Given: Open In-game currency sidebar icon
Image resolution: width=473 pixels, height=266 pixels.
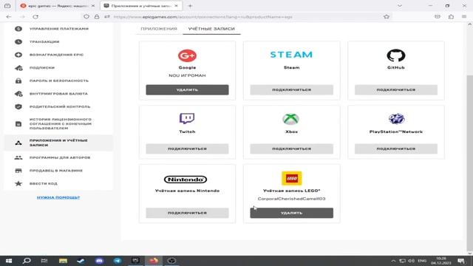Looking at the screenshot, I should click(x=18, y=94).
